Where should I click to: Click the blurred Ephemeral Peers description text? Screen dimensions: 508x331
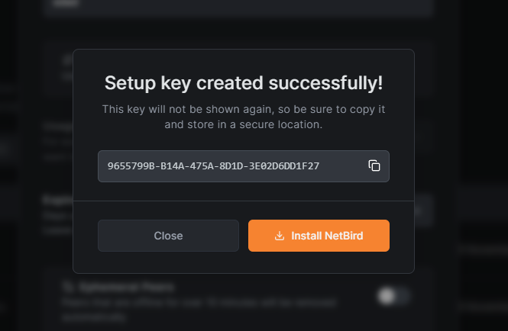tap(199, 310)
